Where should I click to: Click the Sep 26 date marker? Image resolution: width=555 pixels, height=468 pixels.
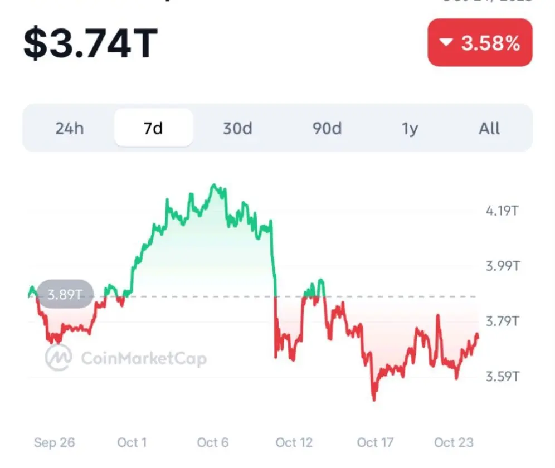coord(54,442)
